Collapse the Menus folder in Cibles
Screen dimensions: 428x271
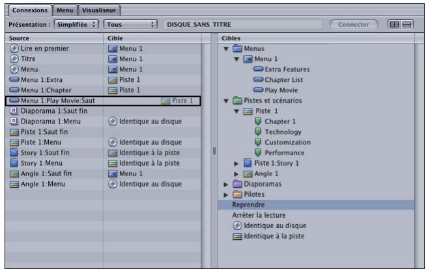pyautogui.click(x=226, y=49)
